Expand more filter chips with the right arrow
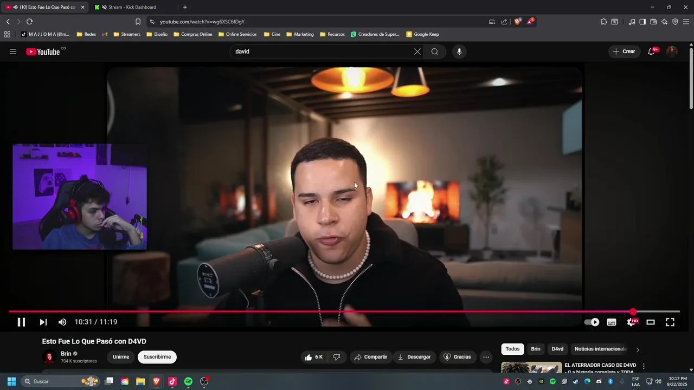 click(638, 350)
